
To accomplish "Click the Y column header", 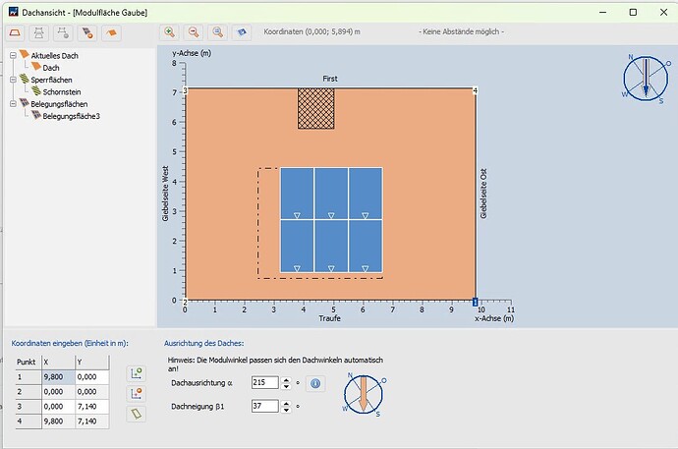I will 91,363.
